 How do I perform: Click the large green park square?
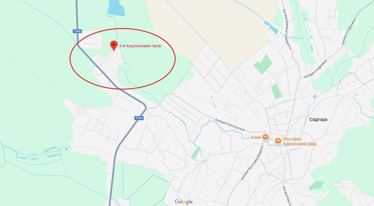pos(263,64)
